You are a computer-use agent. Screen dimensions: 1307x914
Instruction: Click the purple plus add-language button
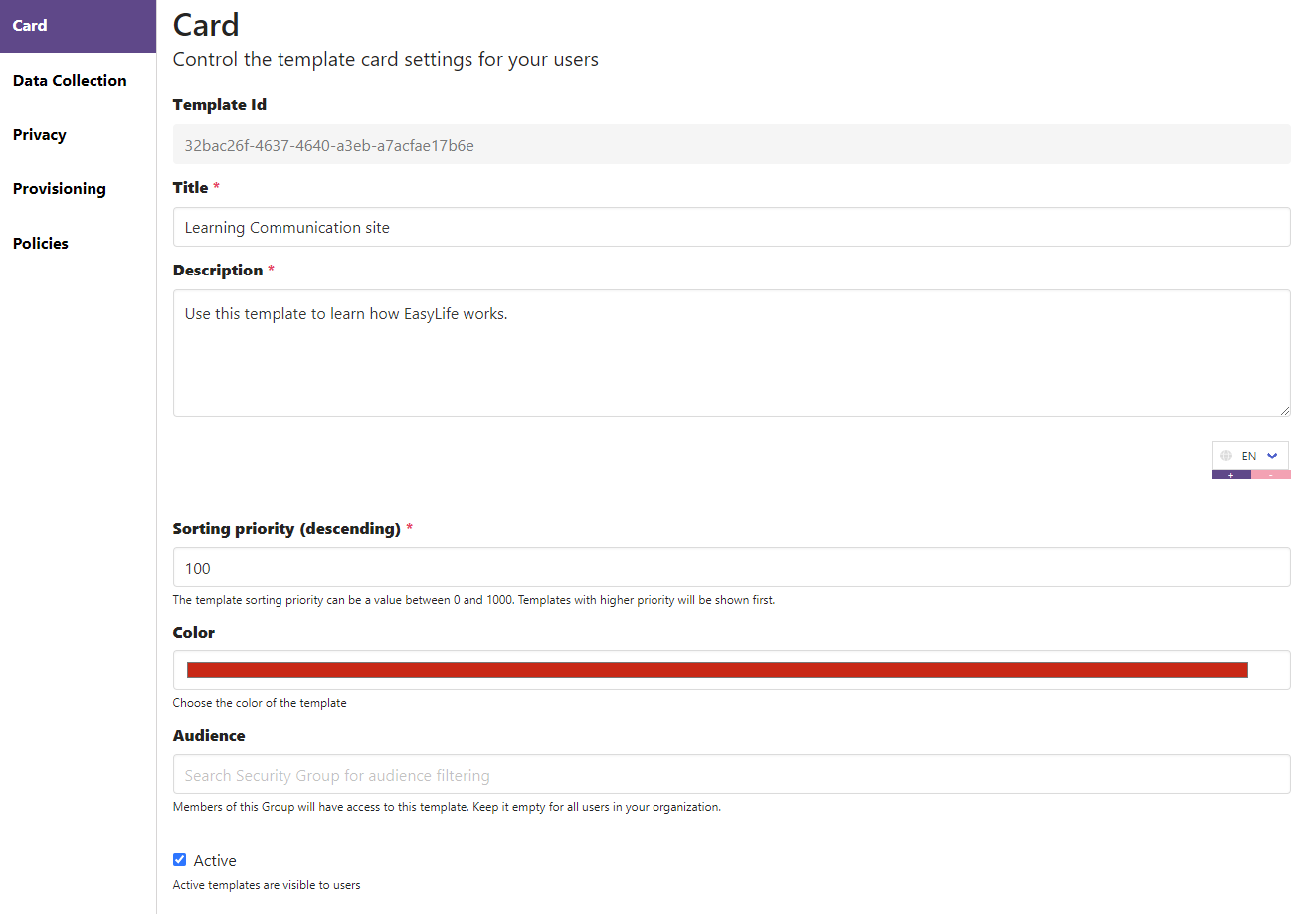tap(1230, 475)
